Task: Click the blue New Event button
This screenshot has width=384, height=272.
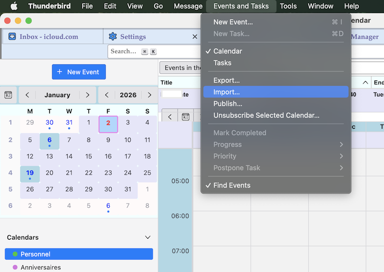Action: [79, 72]
